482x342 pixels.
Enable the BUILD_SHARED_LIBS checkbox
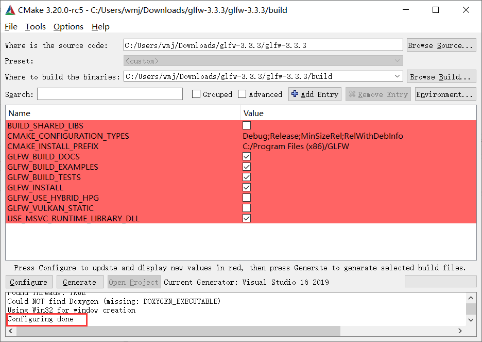[246, 125]
